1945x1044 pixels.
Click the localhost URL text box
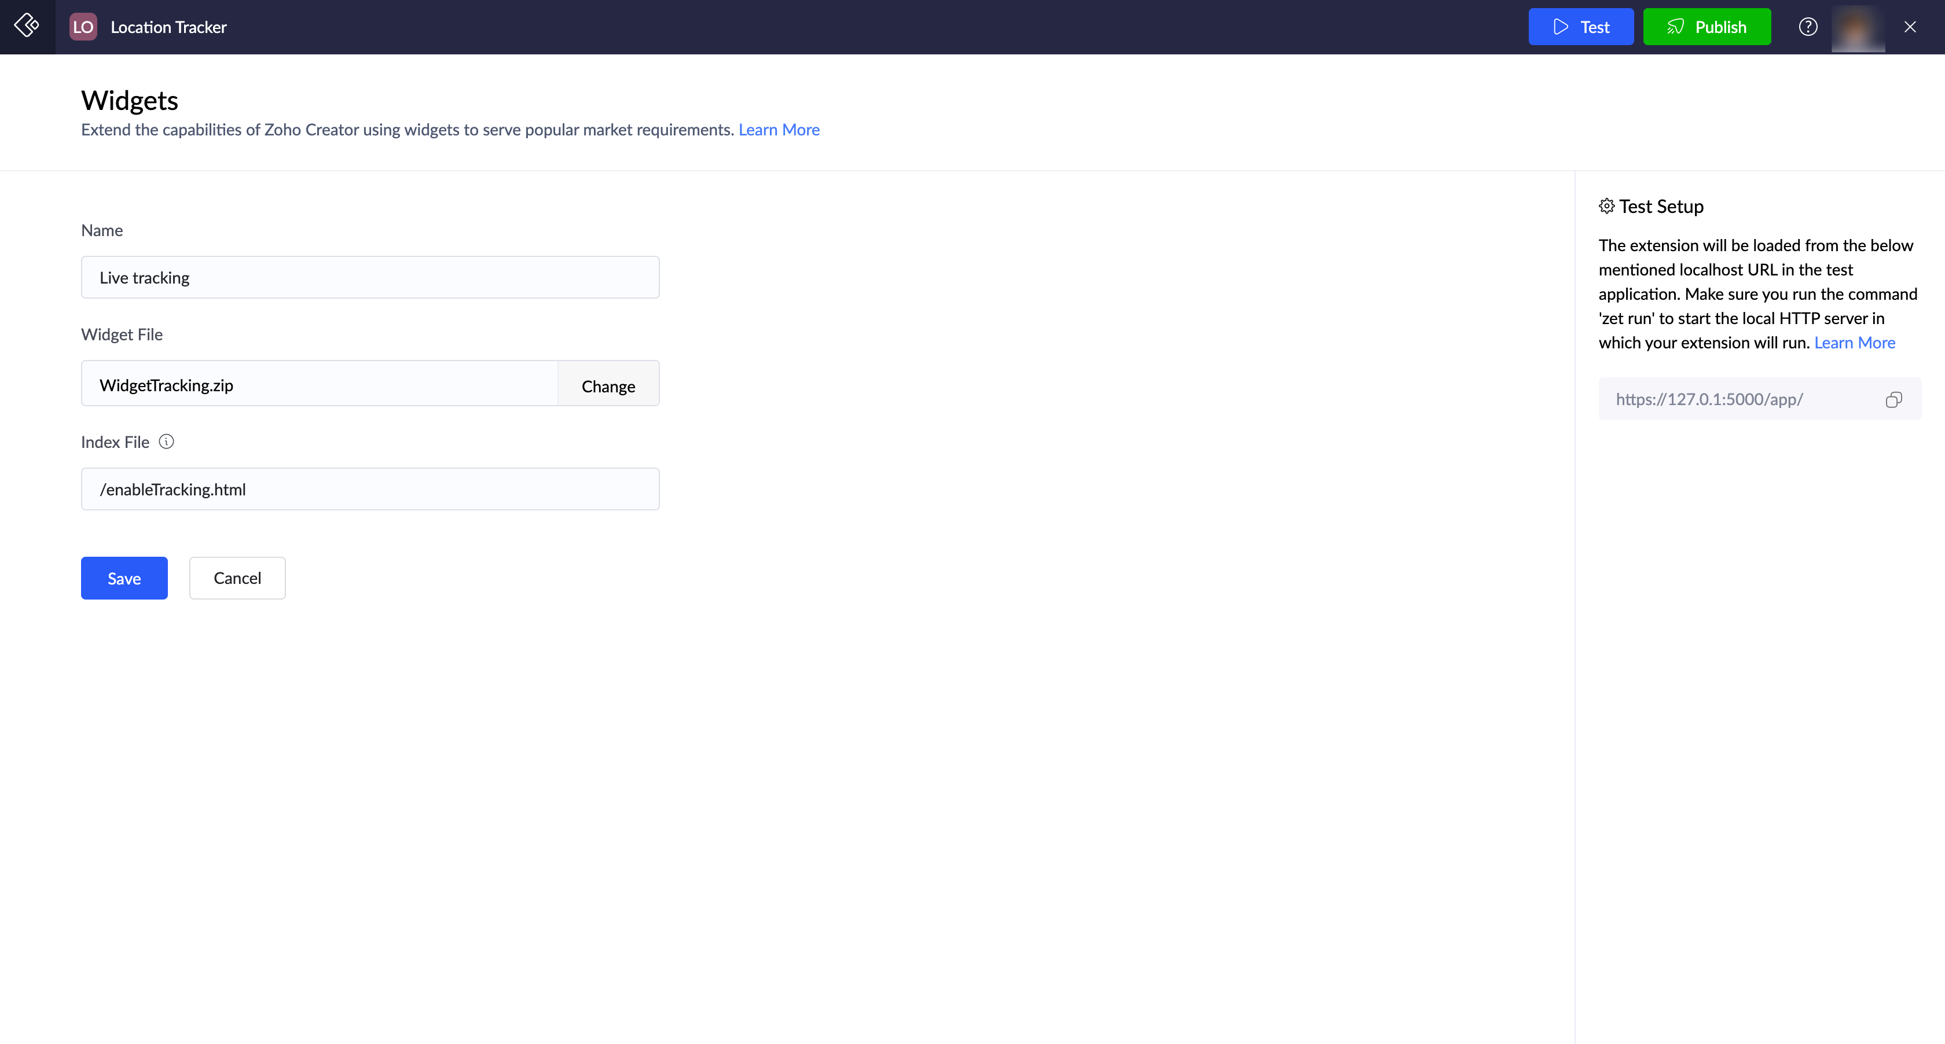click(x=1737, y=399)
